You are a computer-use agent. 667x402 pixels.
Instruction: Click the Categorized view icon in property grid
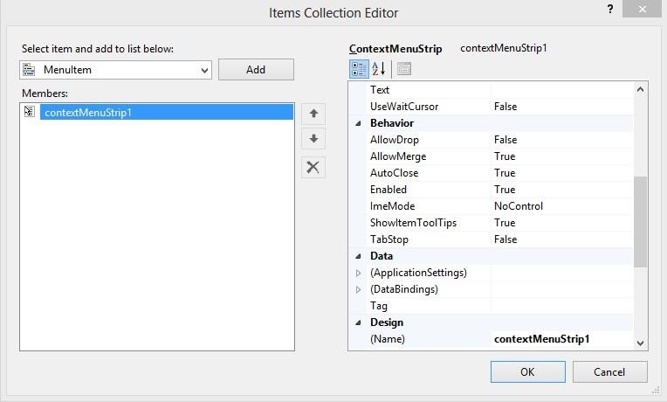[x=359, y=69]
